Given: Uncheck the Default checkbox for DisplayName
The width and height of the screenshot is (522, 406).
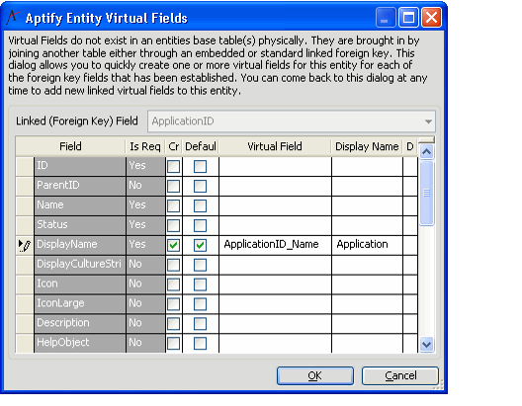Looking at the screenshot, I should tap(200, 245).
